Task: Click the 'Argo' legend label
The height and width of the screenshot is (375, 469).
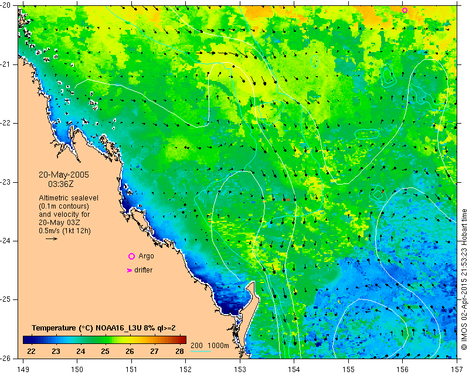Action: [x=146, y=256]
